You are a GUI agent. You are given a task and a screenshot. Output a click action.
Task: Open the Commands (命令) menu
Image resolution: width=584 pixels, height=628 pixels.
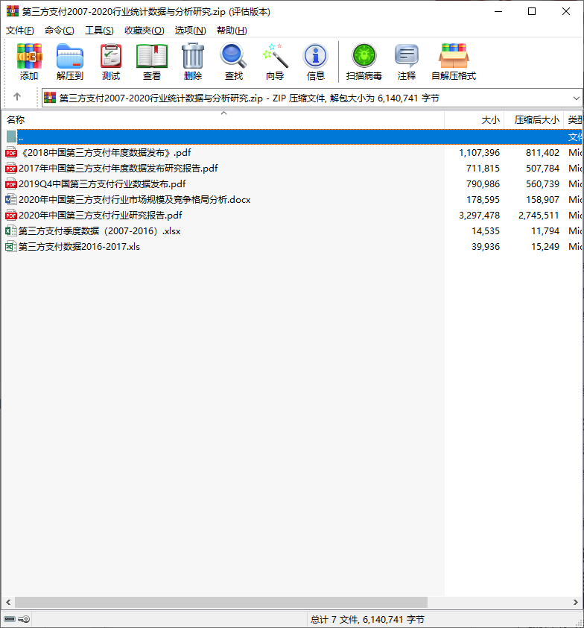click(x=59, y=31)
